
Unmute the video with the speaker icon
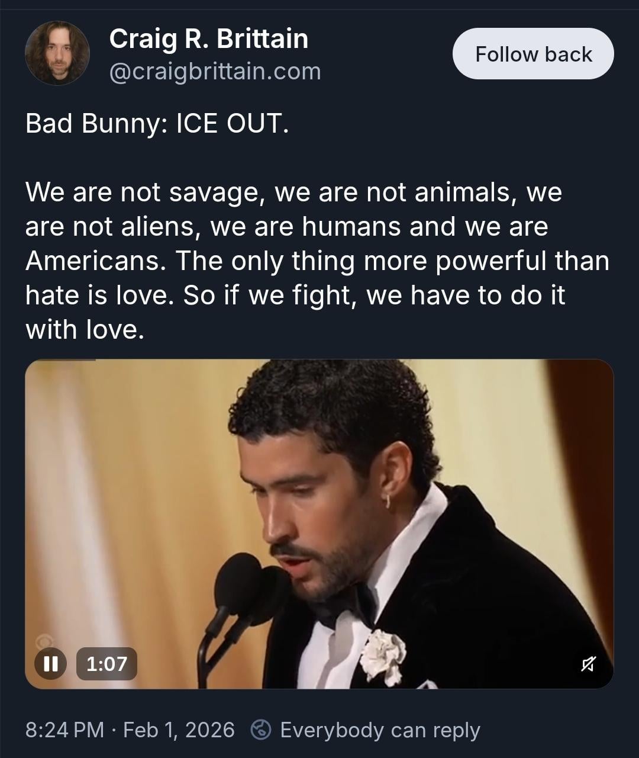587,664
